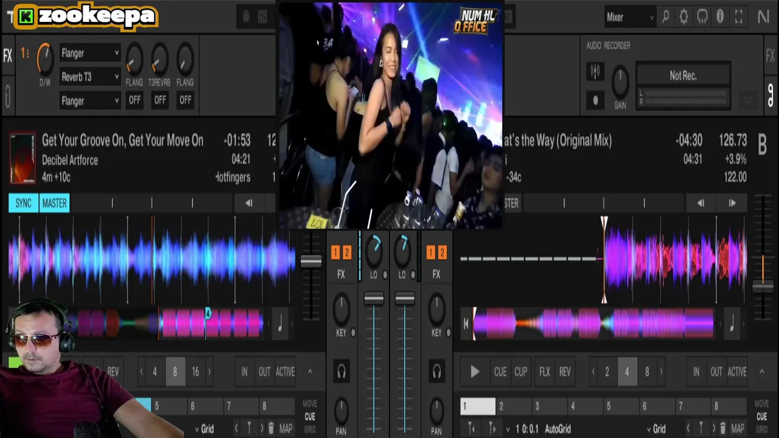
Task: Delete deck A cue with trash icon
Action: pyautogui.click(x=271, y=428)
